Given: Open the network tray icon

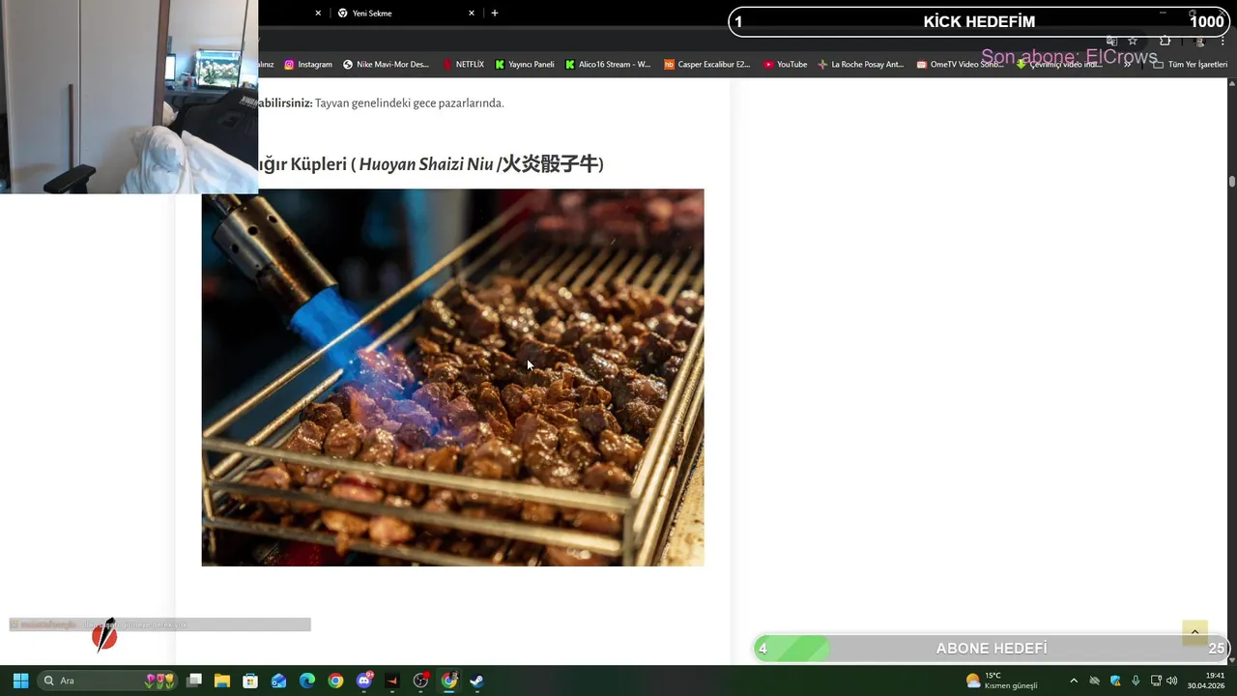Looking at the screenshot, I should pos(1156,681).
